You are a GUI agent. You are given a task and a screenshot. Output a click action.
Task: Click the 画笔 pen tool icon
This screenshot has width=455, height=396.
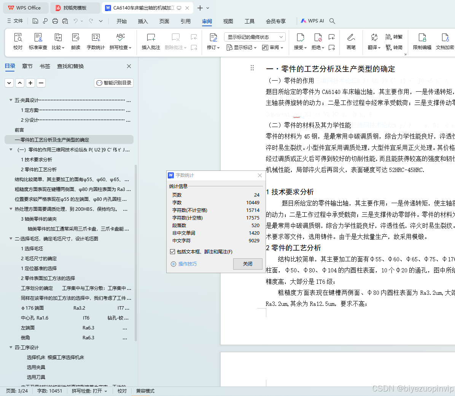351,41
